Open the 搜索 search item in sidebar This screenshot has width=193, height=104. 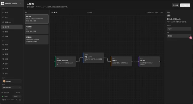[12, 32]
